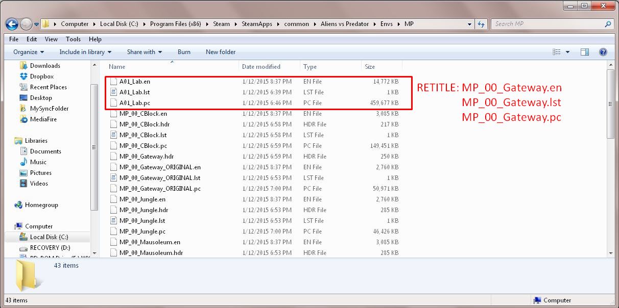Screen dimensions: 619x308
Task: Select the A01_Lab.lst file icon
Action: point(114,92)
